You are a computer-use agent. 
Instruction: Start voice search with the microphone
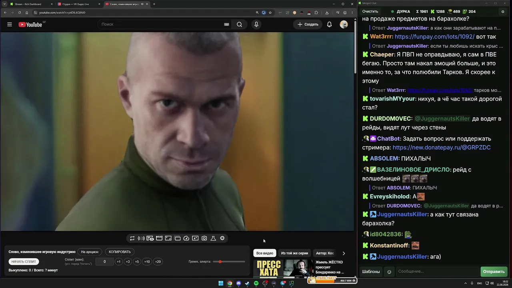[x=256, y=24]
